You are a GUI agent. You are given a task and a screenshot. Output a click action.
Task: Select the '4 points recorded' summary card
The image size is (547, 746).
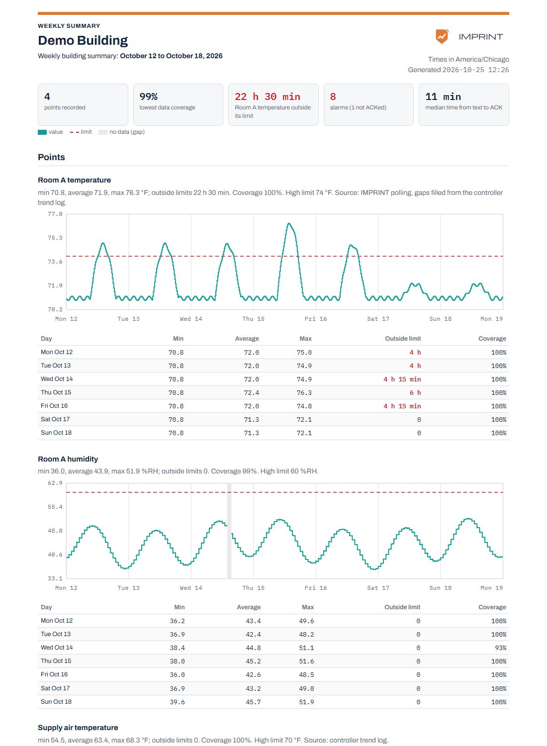coord(83,104)
